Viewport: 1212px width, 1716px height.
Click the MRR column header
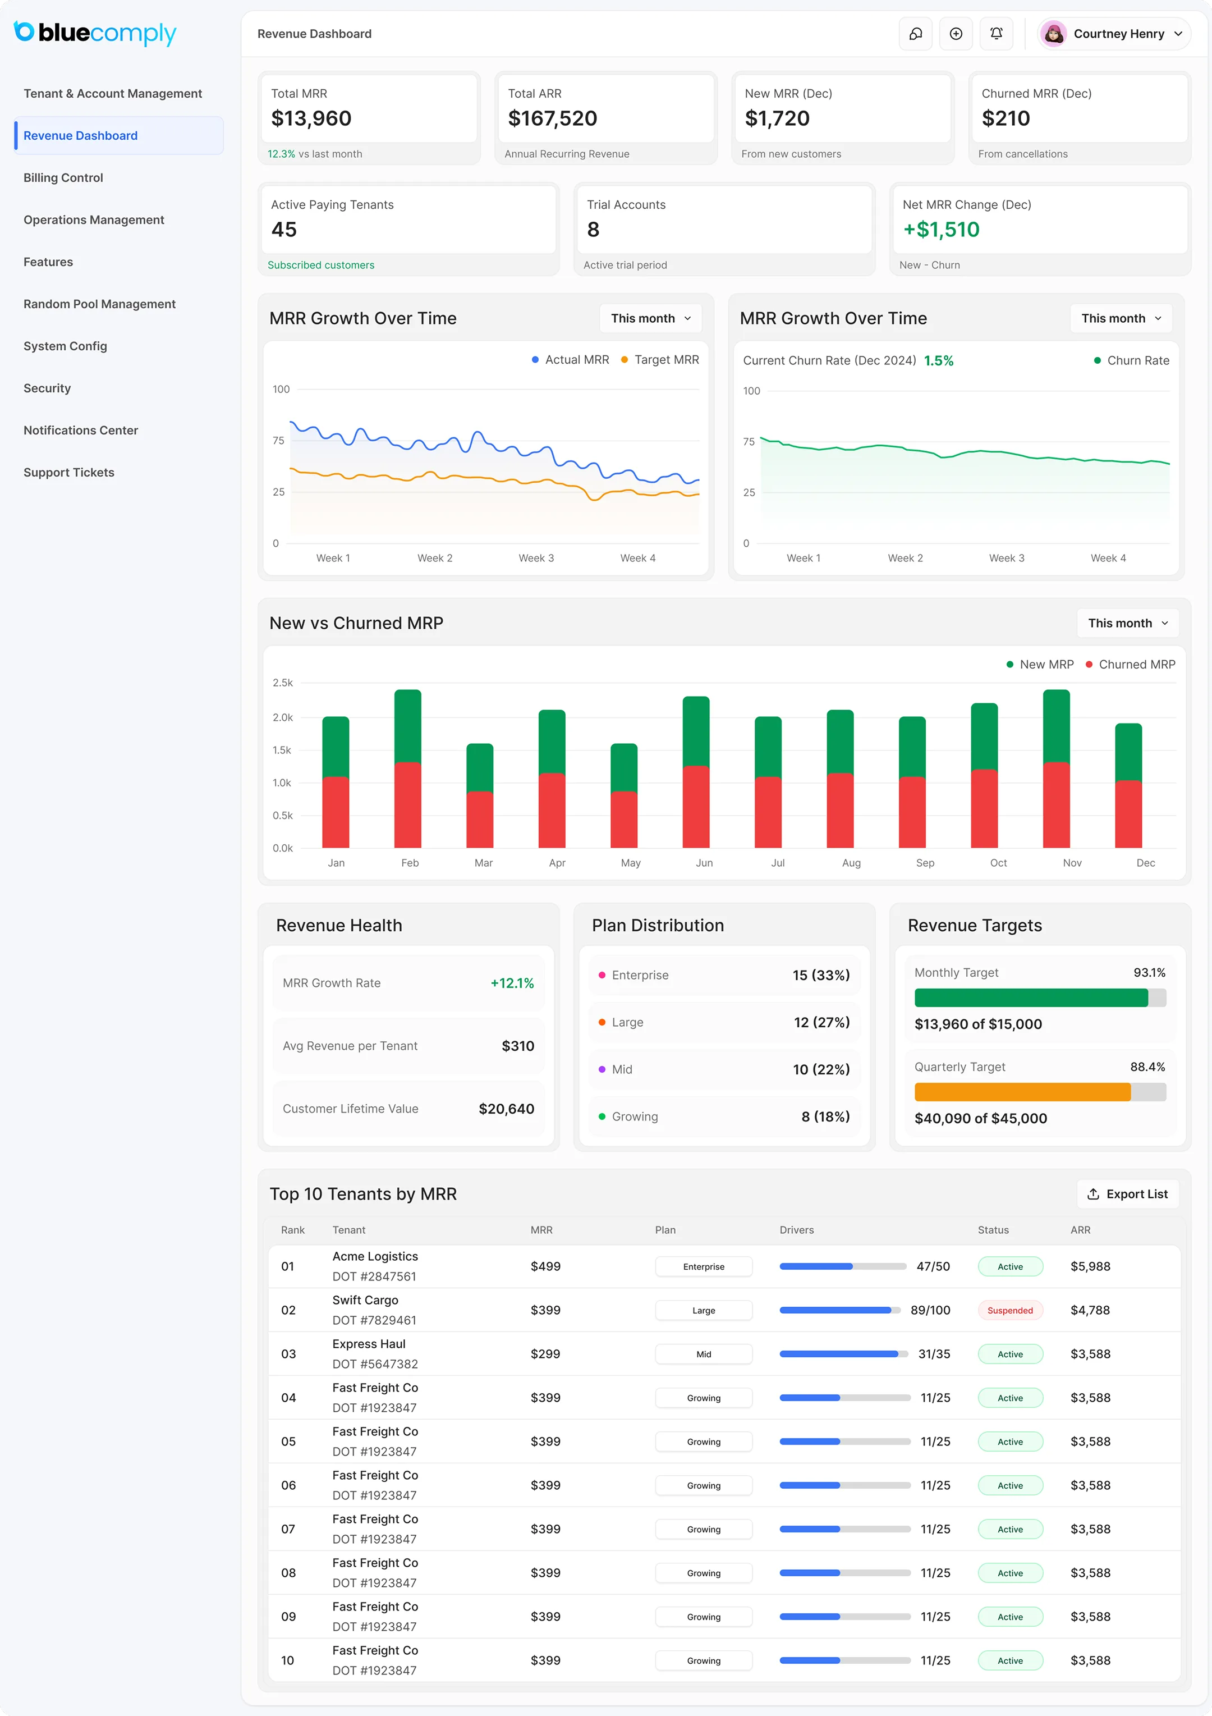point(541,1230)
